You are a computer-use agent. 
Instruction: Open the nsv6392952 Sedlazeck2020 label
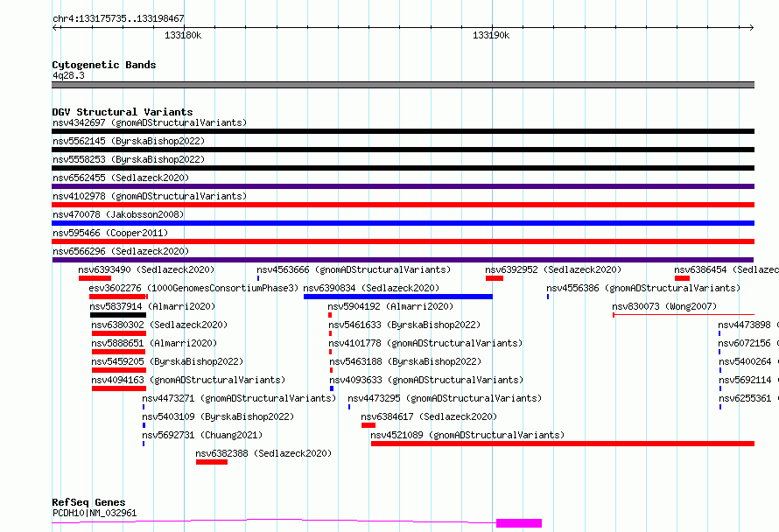[x=553, y=269]
